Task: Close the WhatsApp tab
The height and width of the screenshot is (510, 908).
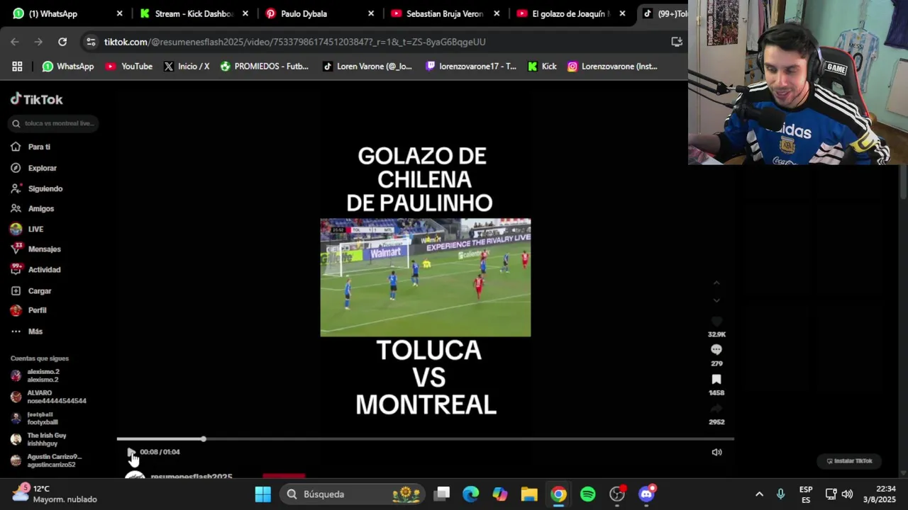Action: tap(119, 13)
